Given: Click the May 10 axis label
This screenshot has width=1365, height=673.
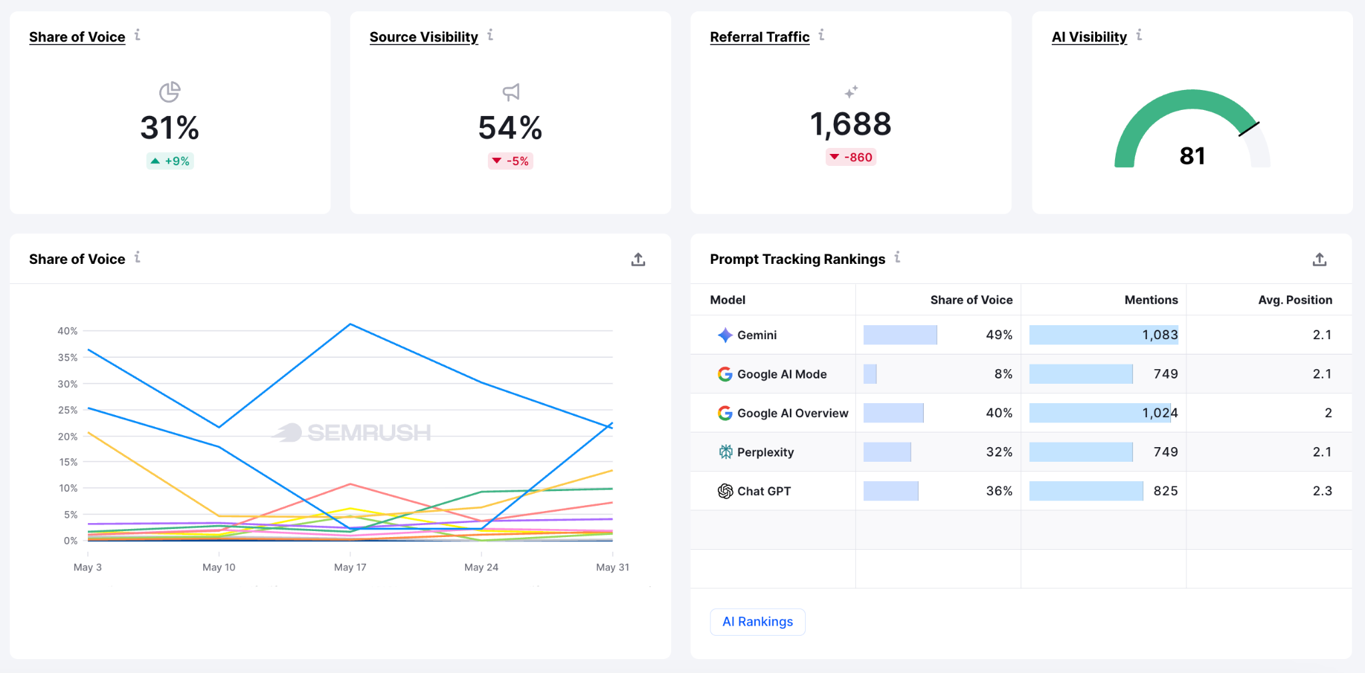Looking at the screenshot, I should (x=219, y=567).
